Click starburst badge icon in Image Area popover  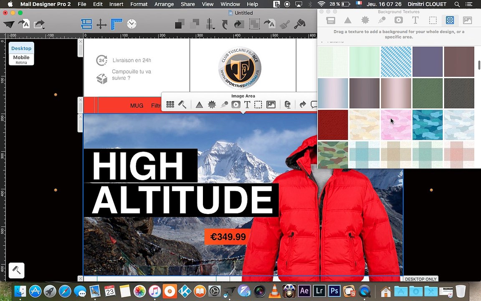pos(212,105)
